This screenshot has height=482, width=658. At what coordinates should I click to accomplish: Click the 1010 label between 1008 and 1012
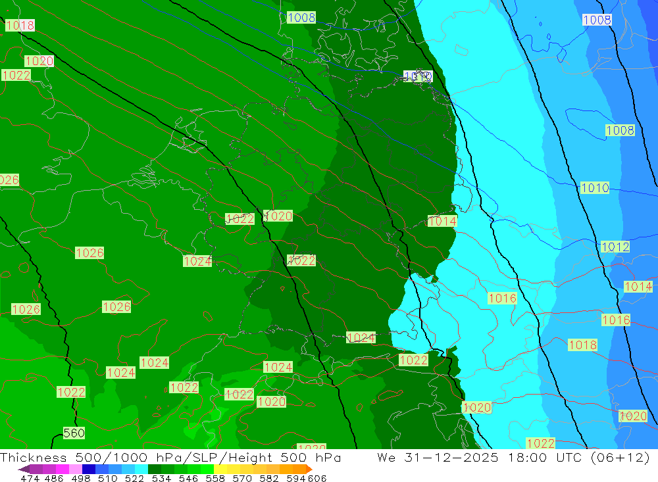pyautogui.click(x=595, y=188)
